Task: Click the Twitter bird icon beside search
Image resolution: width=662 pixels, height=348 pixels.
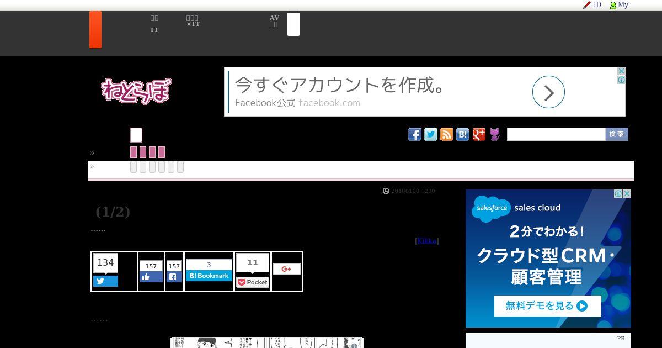Action: pos(431,134)
